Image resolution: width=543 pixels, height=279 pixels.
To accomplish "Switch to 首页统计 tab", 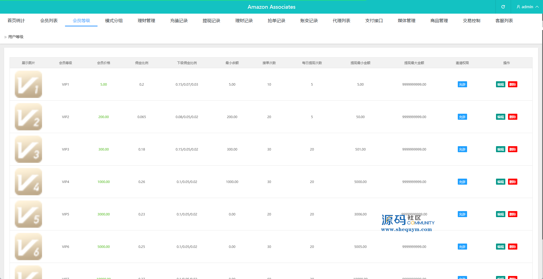I will 16,21.
